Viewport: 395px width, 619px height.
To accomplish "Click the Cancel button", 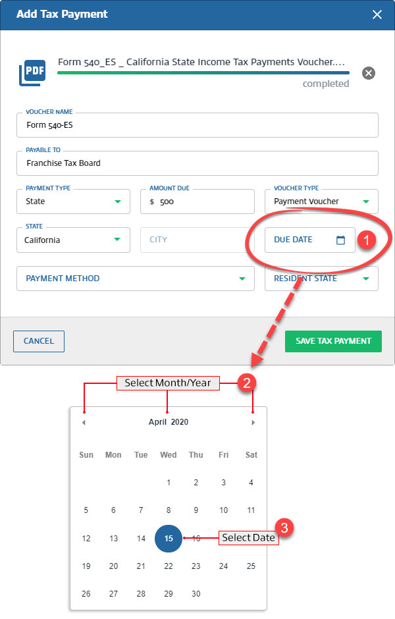I will (38, 341).
